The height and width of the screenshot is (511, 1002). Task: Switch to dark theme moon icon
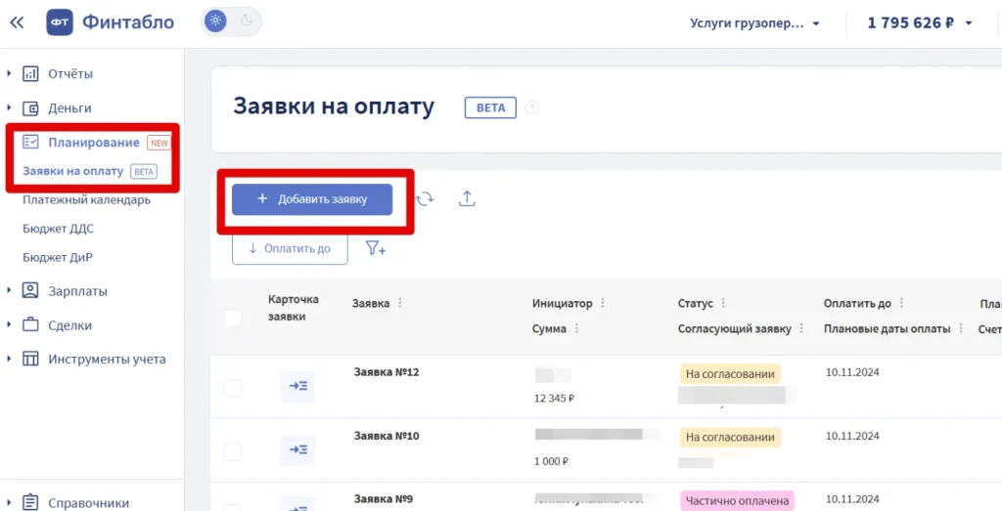tap(247, 21)
